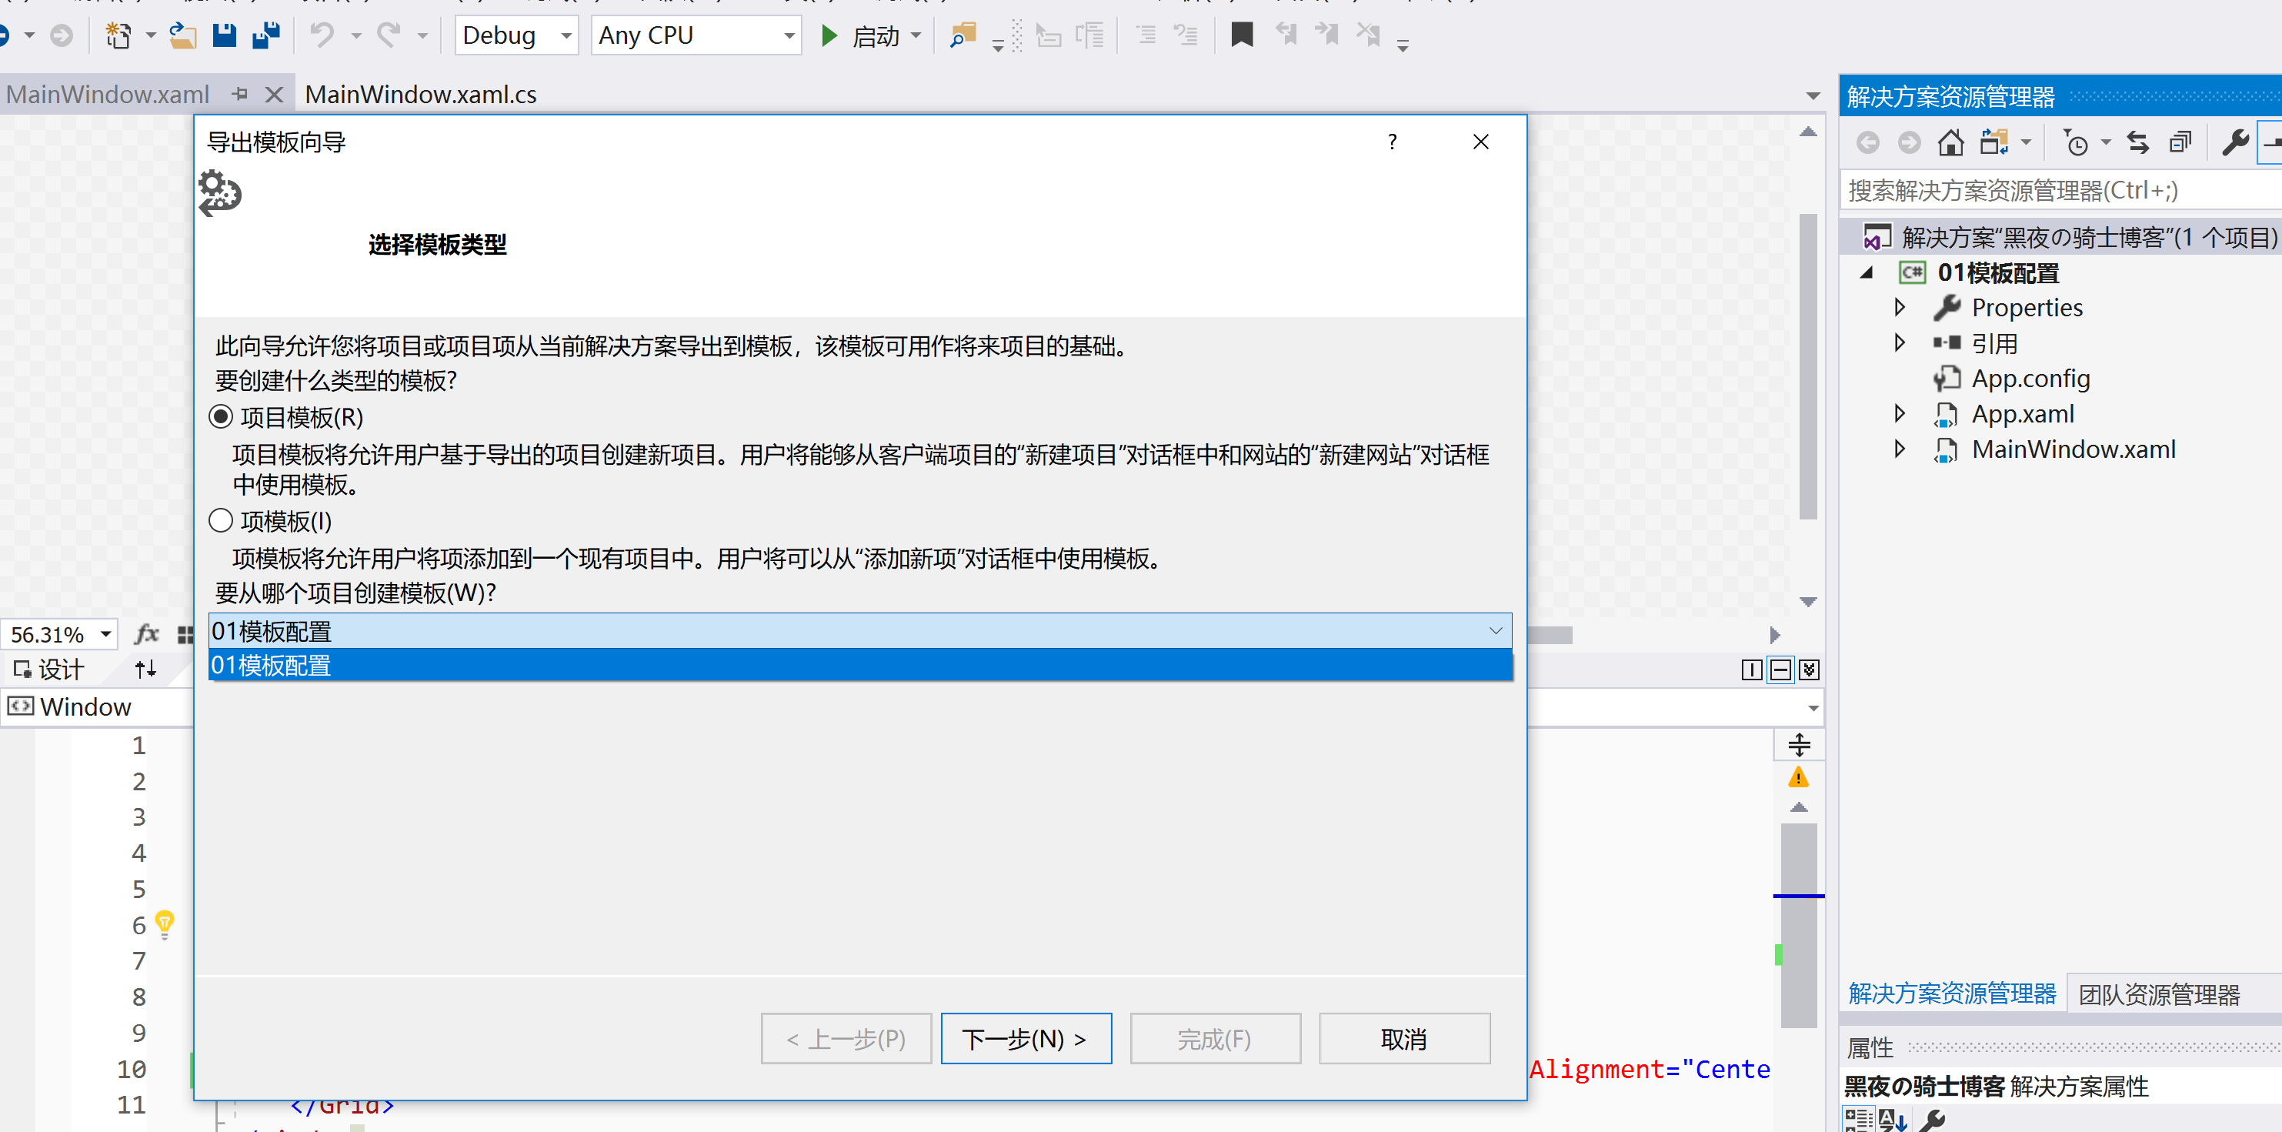Choose 01模板配置 from the dropdown list

click(x=860, y=665)
